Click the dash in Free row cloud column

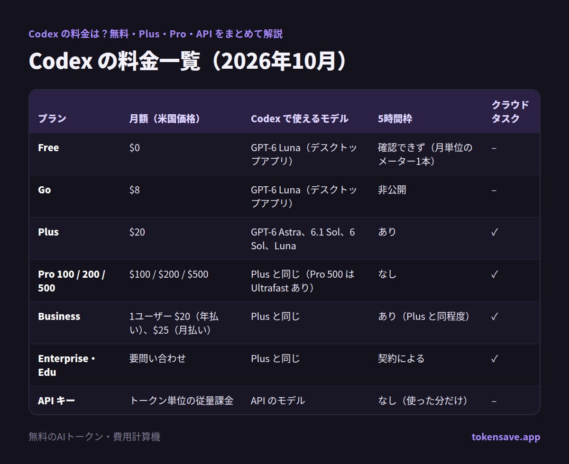(x=494, y=148)
